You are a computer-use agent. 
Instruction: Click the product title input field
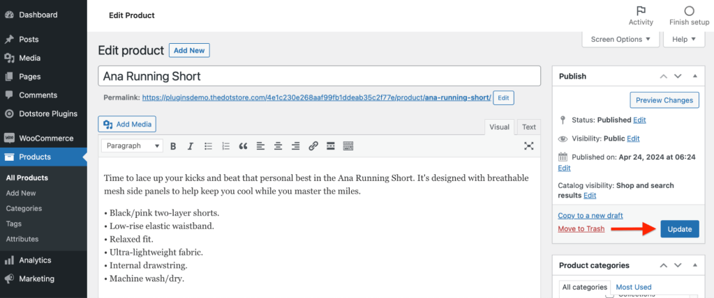pos(319,76)
